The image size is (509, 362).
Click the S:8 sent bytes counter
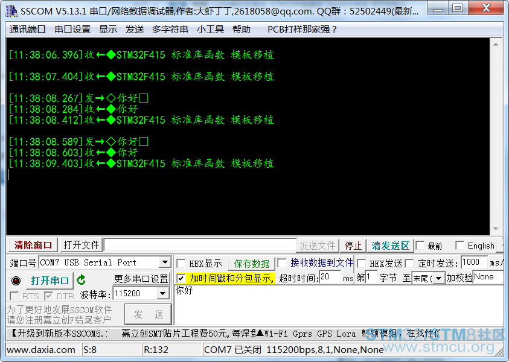pyautogui.click(x=90, y=350)
